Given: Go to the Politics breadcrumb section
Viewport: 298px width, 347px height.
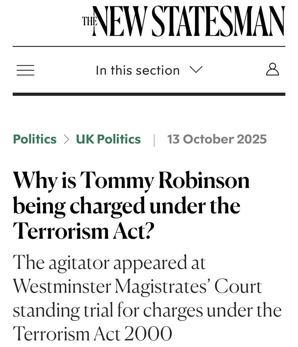Looking at the screenshot, I should (x=35, y=139).
